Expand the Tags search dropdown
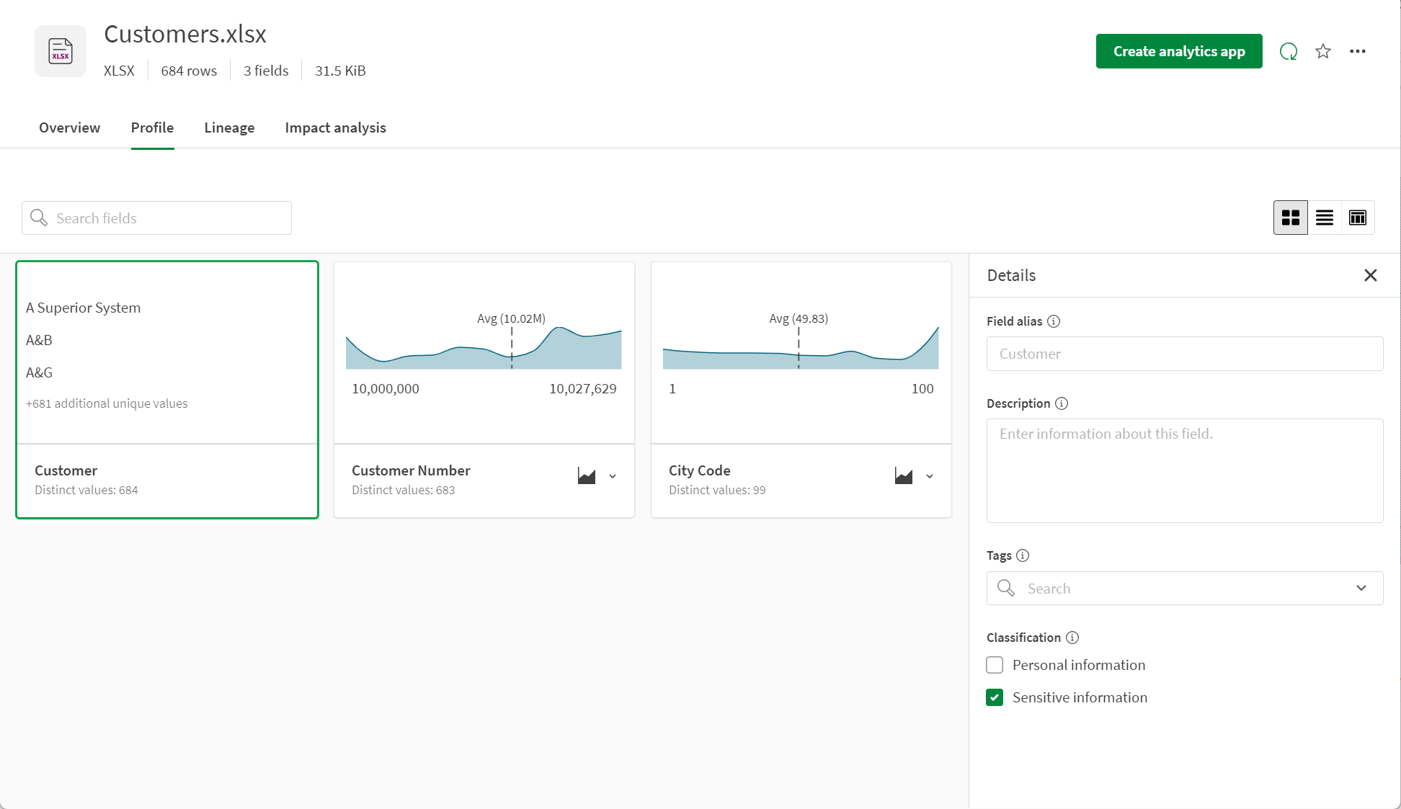 [1363, 589]
